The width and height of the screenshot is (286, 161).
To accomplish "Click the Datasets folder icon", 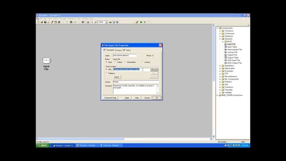I will click(223, 39).
